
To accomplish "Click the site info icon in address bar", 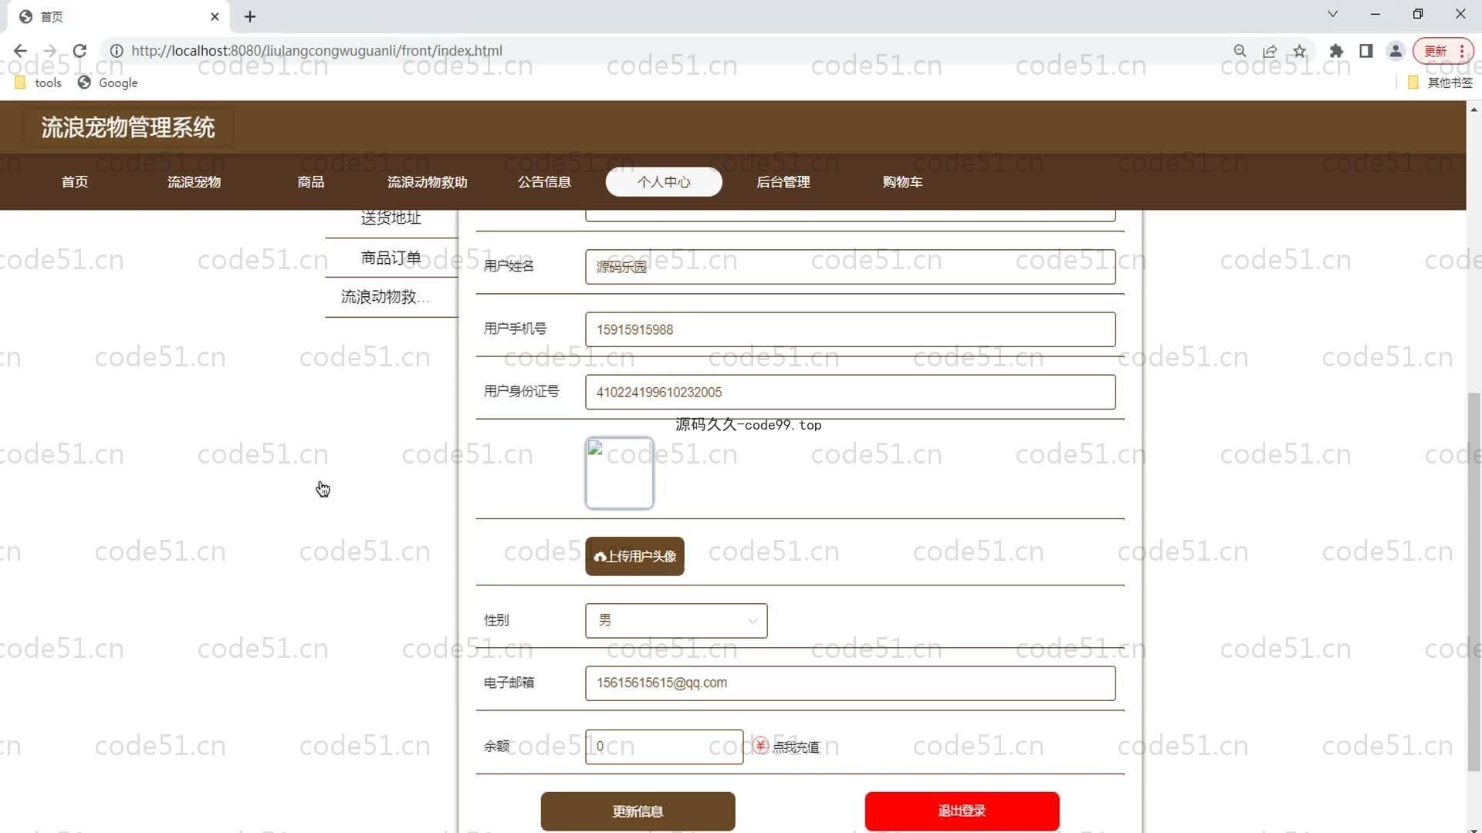I will click(117, 51).
